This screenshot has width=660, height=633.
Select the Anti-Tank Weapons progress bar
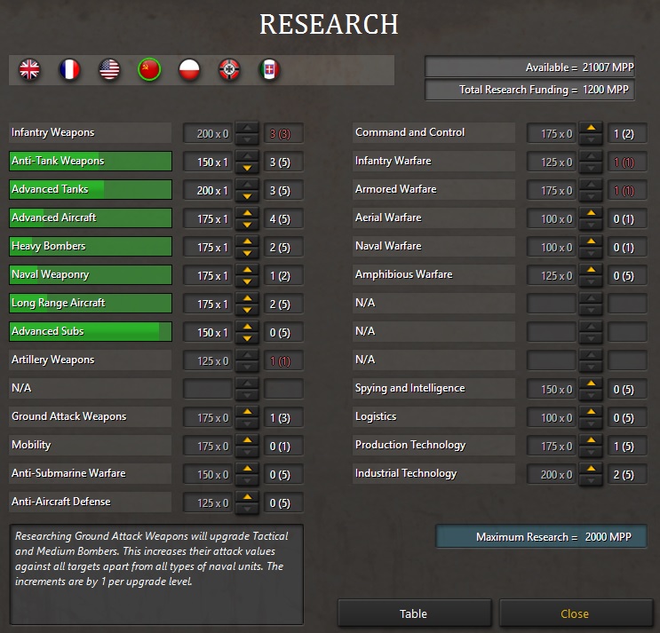pos(90,161)
